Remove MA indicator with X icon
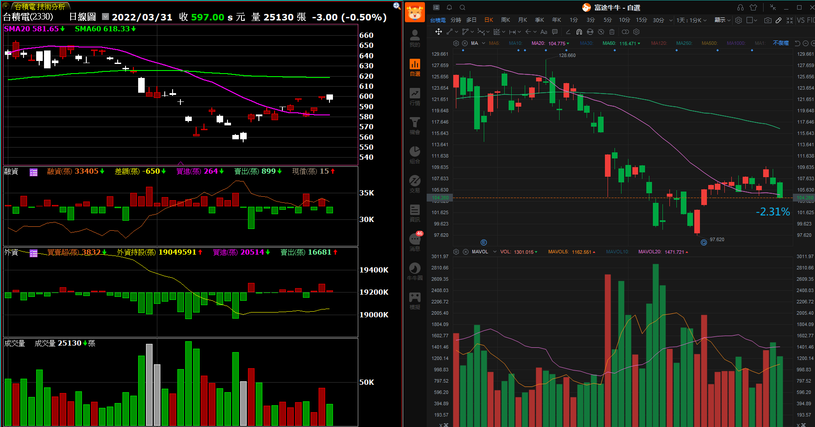This screenshot has width=815, height=427. (x=465, y=43)
